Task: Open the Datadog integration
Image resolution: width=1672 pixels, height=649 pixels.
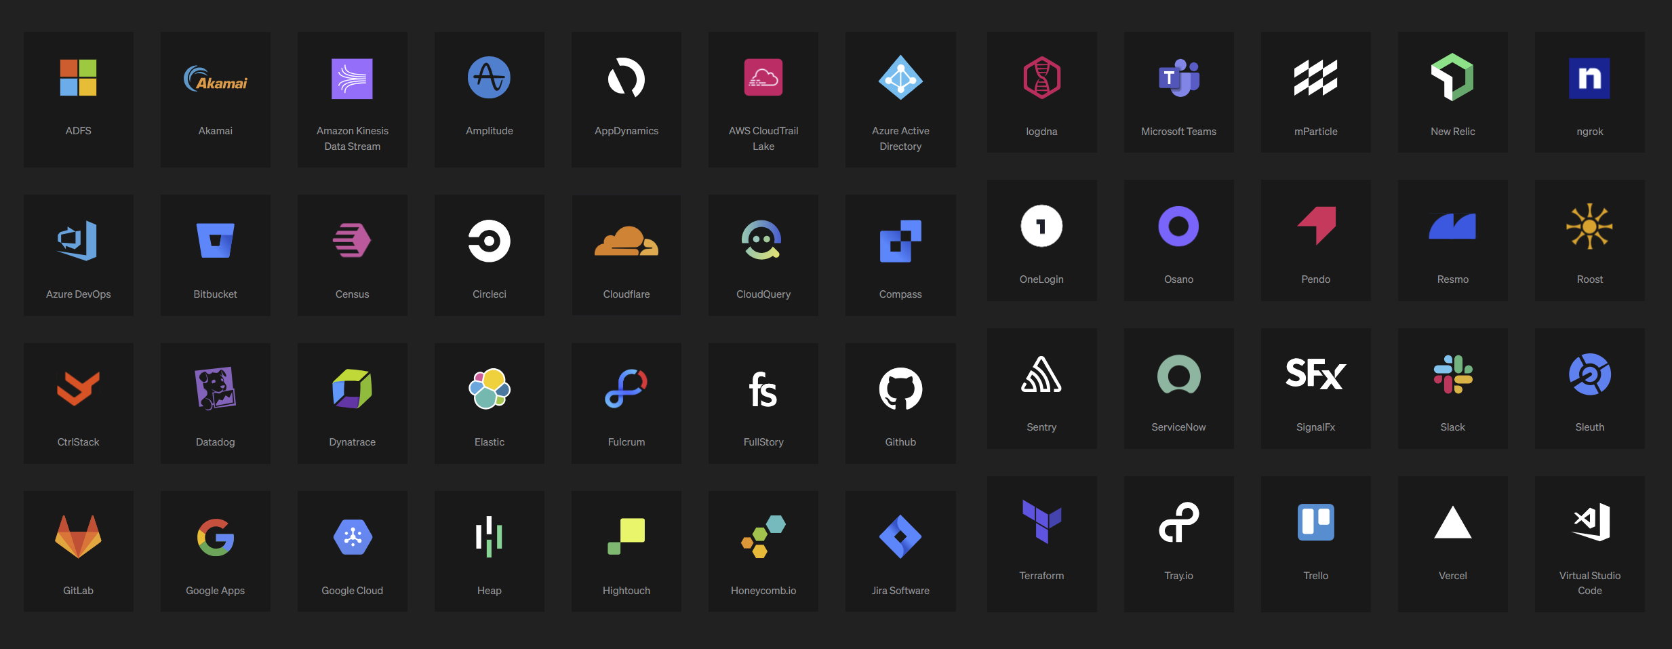Action: pos(216,403)
